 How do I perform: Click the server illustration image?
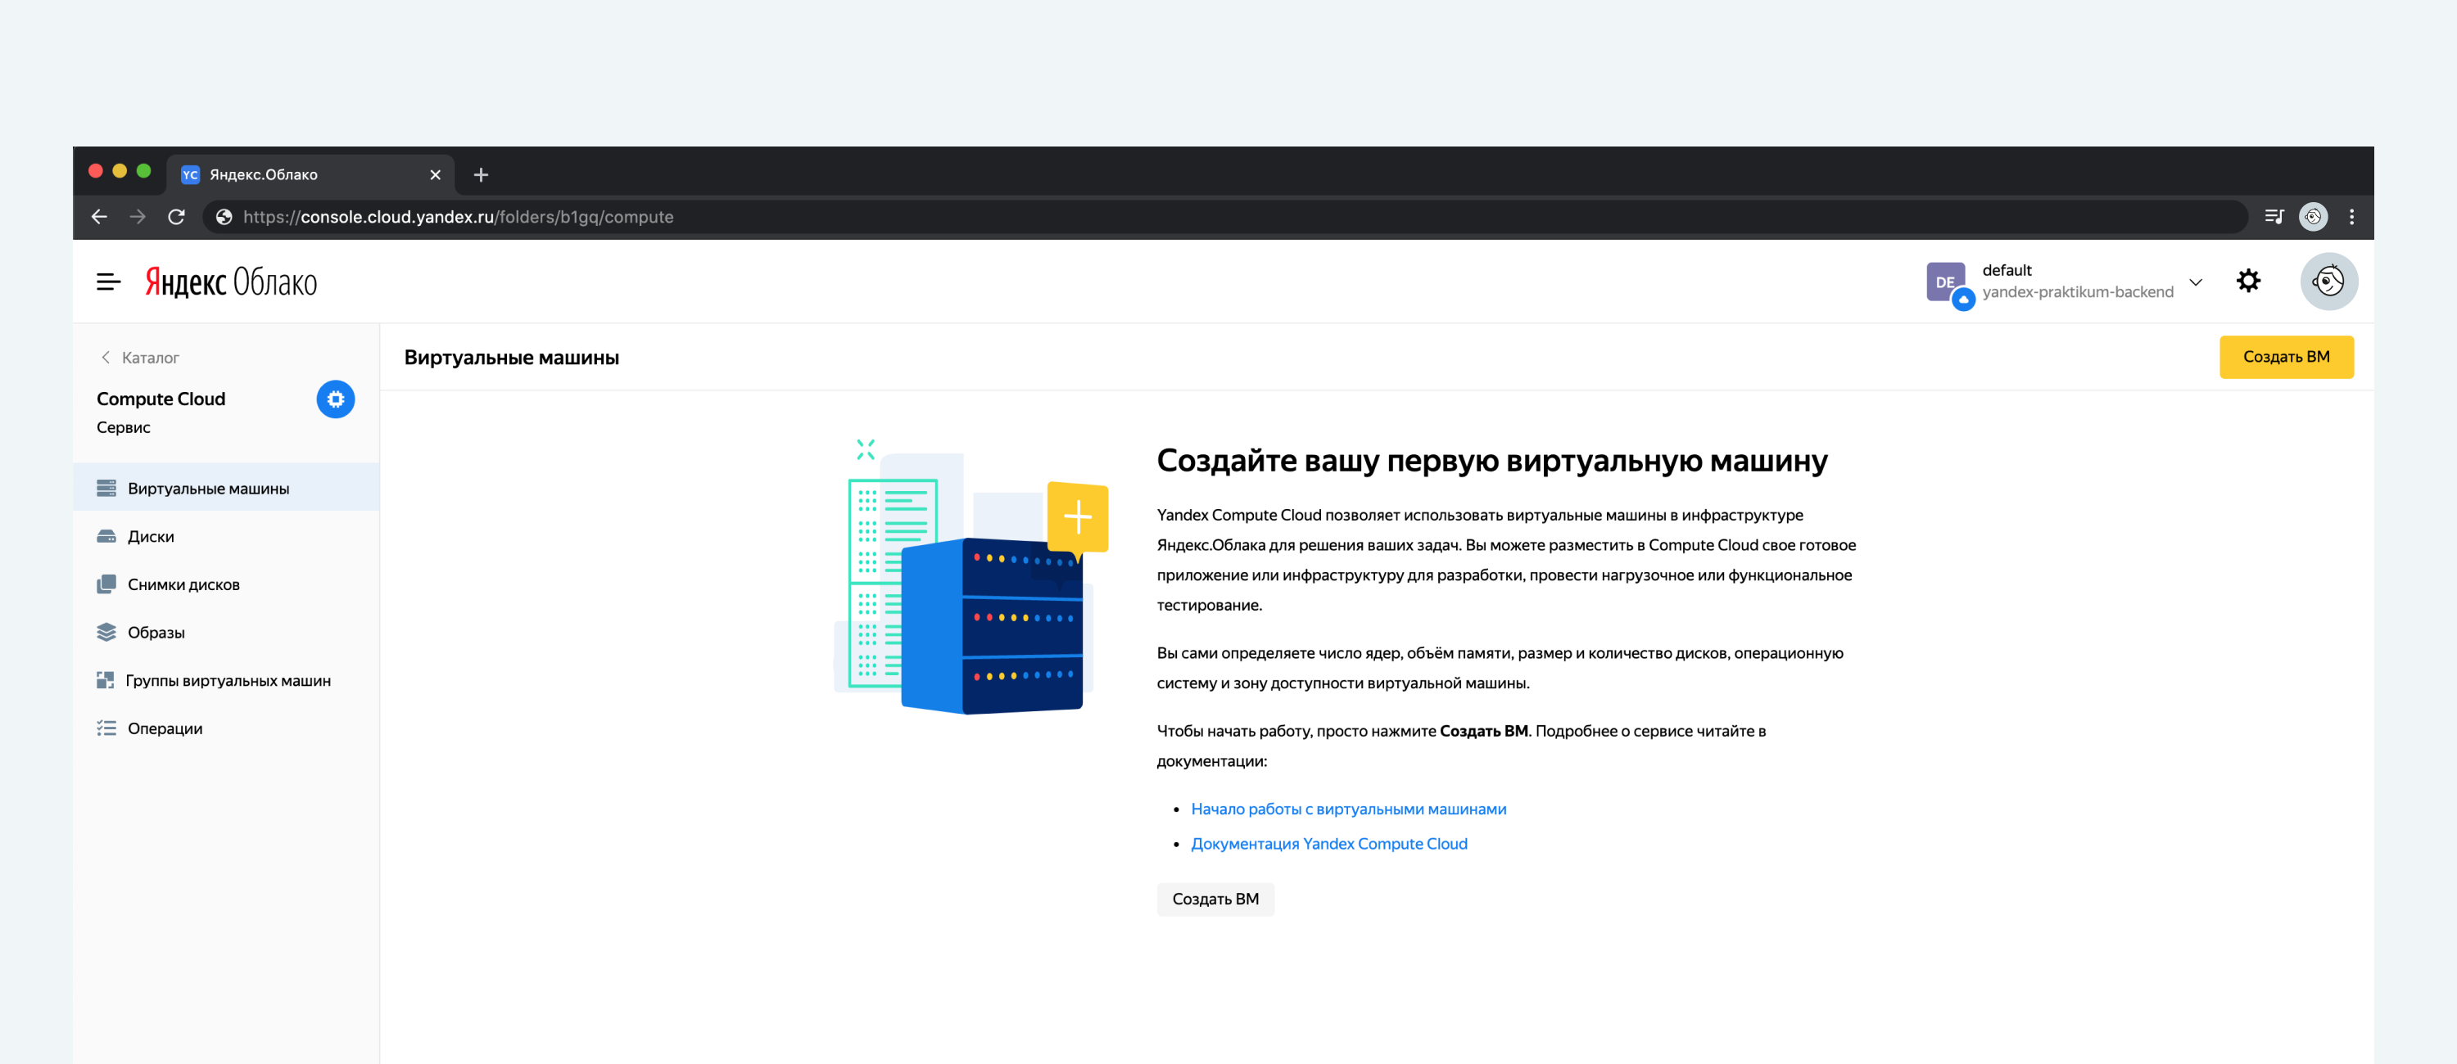(971, 577)
